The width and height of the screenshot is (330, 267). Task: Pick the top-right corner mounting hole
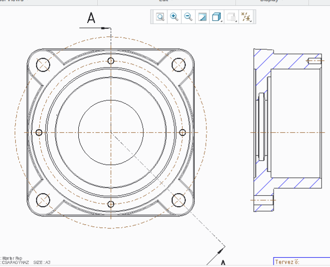tap(179, 65)
